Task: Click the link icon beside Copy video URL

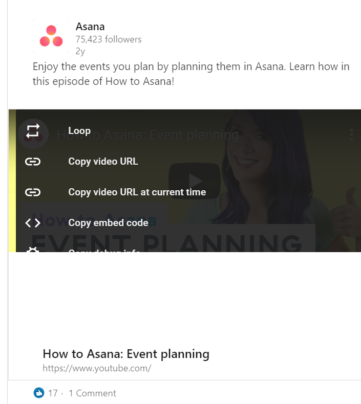Action: [33, 162]
